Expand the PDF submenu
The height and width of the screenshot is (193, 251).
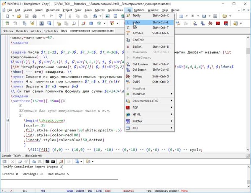[149, 108]
